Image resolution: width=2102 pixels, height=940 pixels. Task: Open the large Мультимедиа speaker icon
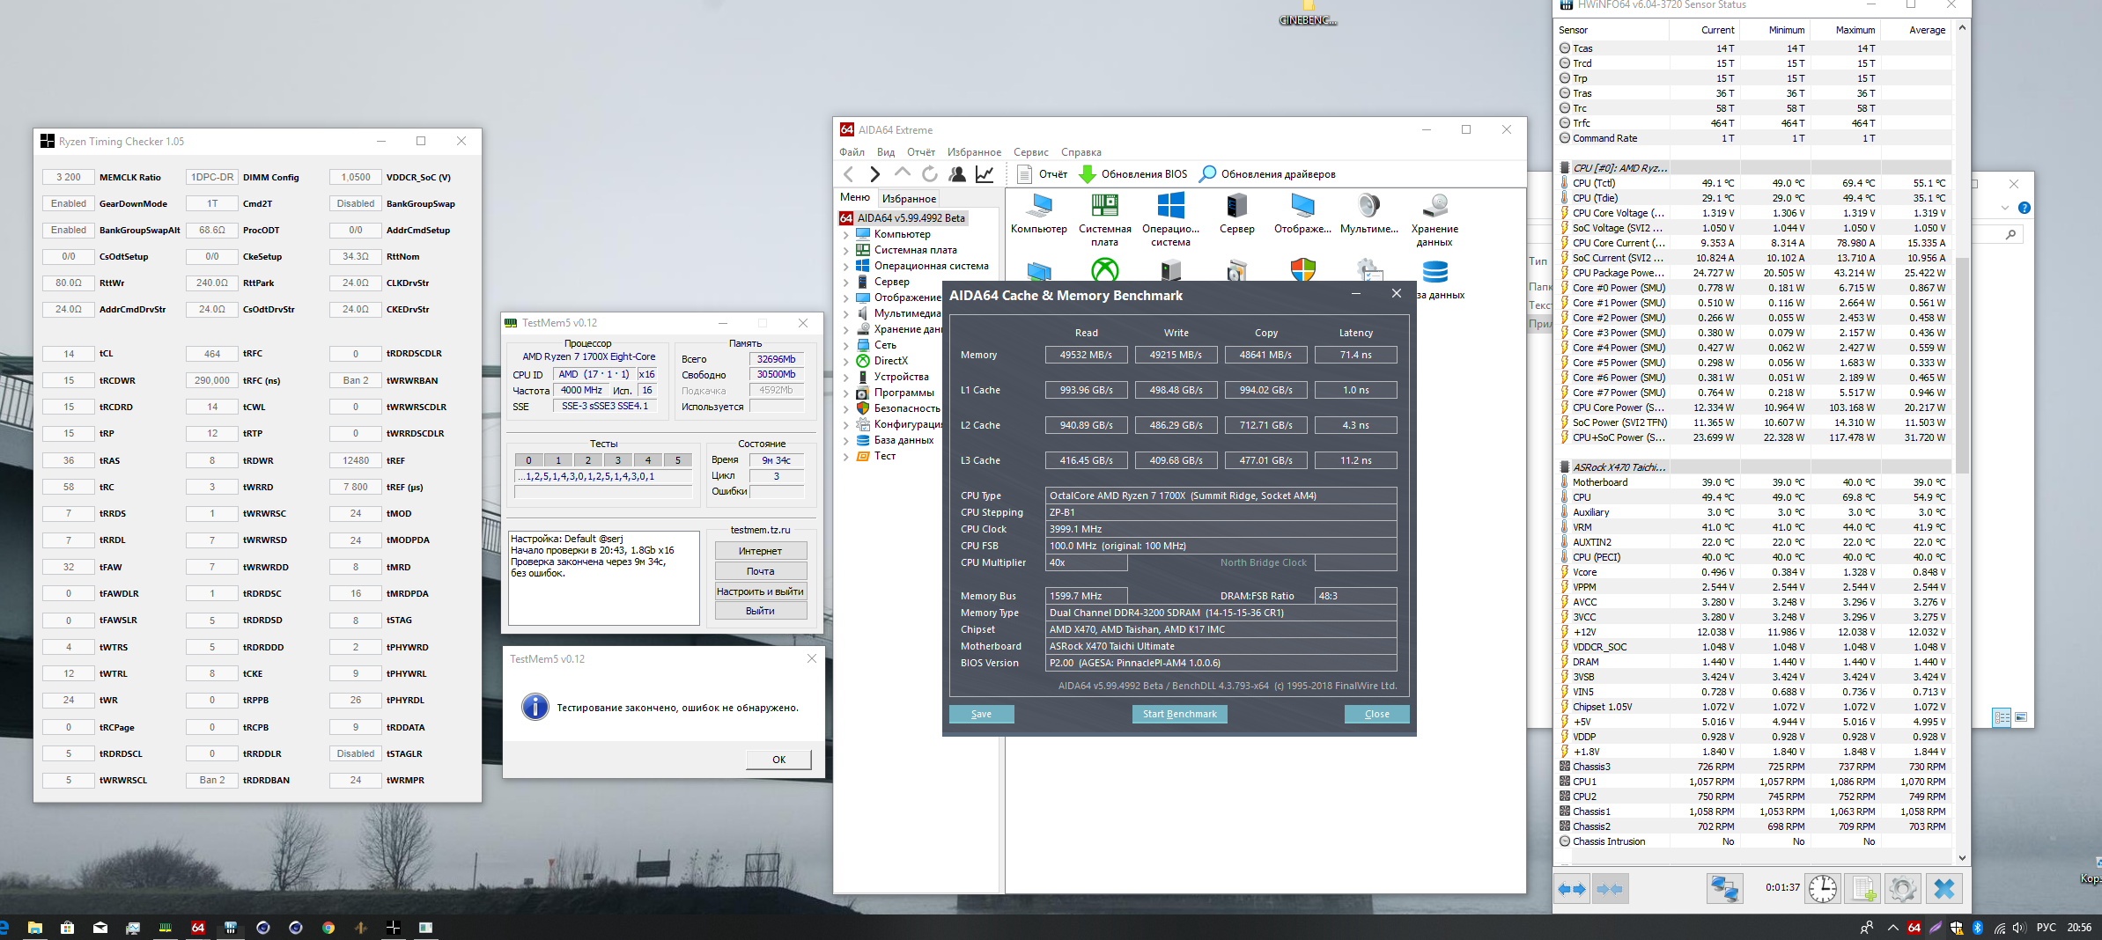click(x=1368, y=214)
